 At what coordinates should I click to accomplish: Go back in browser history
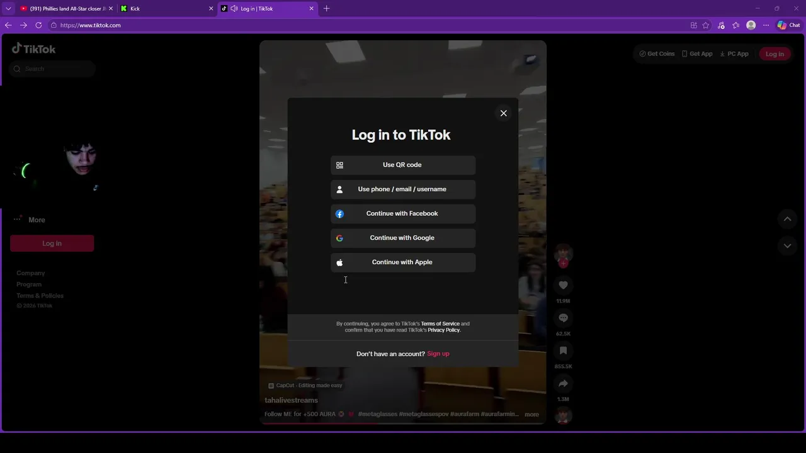point(8,25)
